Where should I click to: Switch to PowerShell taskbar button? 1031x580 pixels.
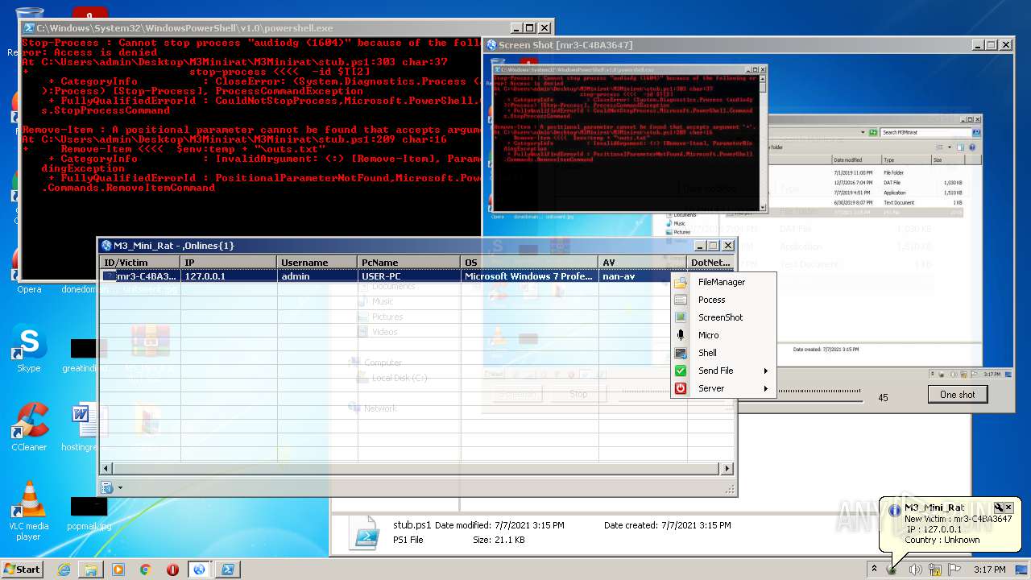[x=227, y=570]
